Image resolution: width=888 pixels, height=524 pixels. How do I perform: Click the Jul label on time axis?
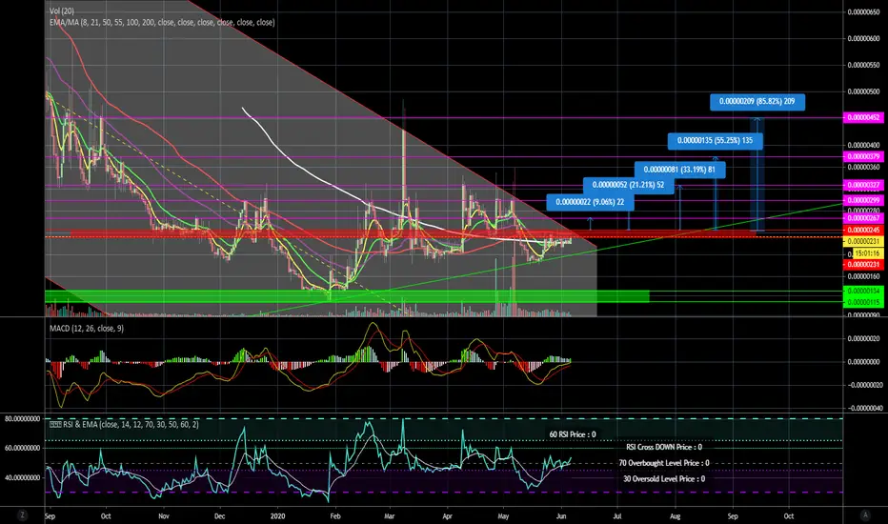[617, 516]
